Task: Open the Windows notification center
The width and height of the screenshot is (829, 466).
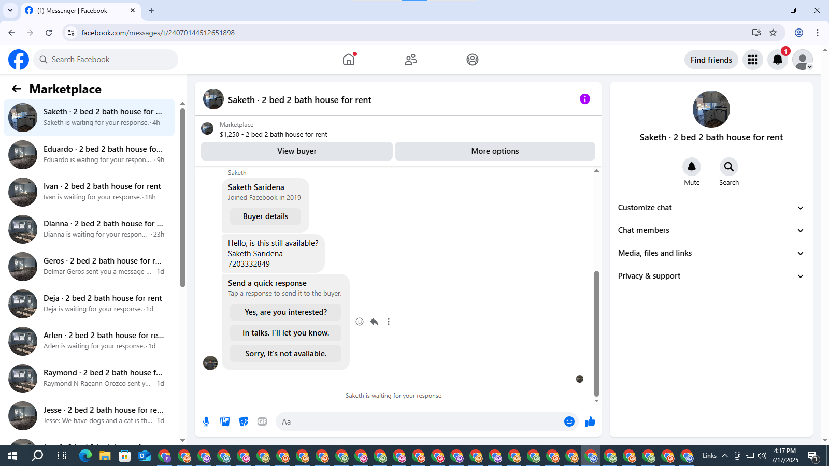Action: pos(813,456)
